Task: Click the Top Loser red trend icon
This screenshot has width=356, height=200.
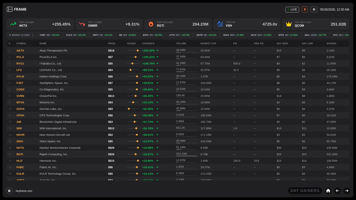Action: [82, 24]
